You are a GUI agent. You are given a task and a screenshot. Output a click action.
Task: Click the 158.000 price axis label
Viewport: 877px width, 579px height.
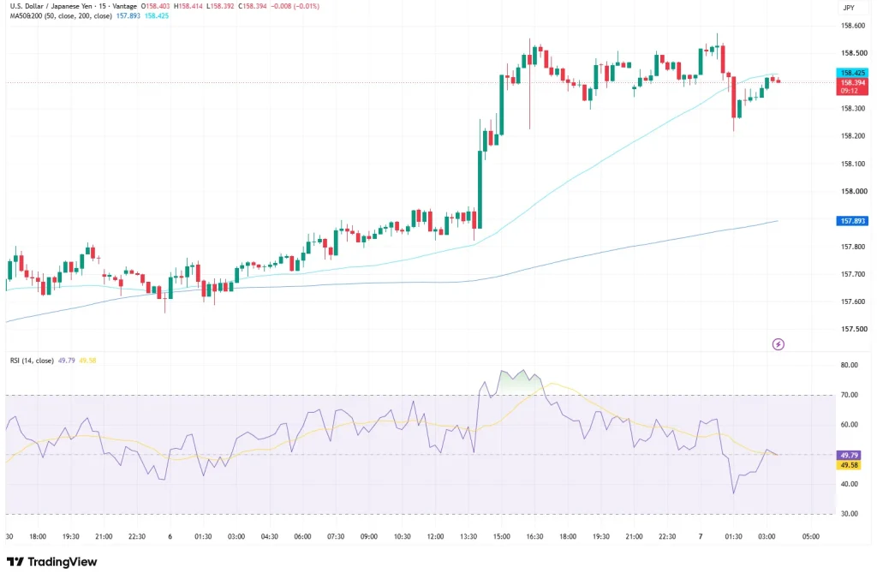pos(854,191)
